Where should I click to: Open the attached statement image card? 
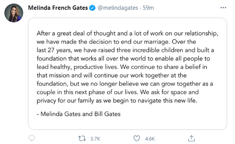(128, 74)
